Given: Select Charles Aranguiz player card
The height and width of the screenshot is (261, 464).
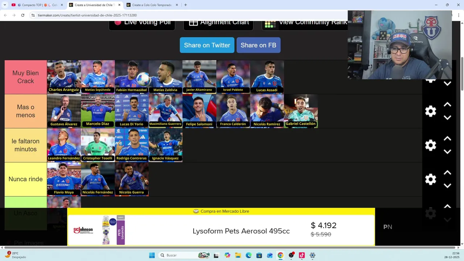Looking at the screenshot, I should 64,77.
